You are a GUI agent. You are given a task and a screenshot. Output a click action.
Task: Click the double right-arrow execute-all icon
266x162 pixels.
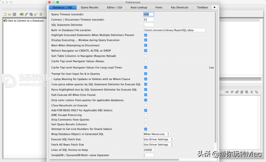point(232,92)
